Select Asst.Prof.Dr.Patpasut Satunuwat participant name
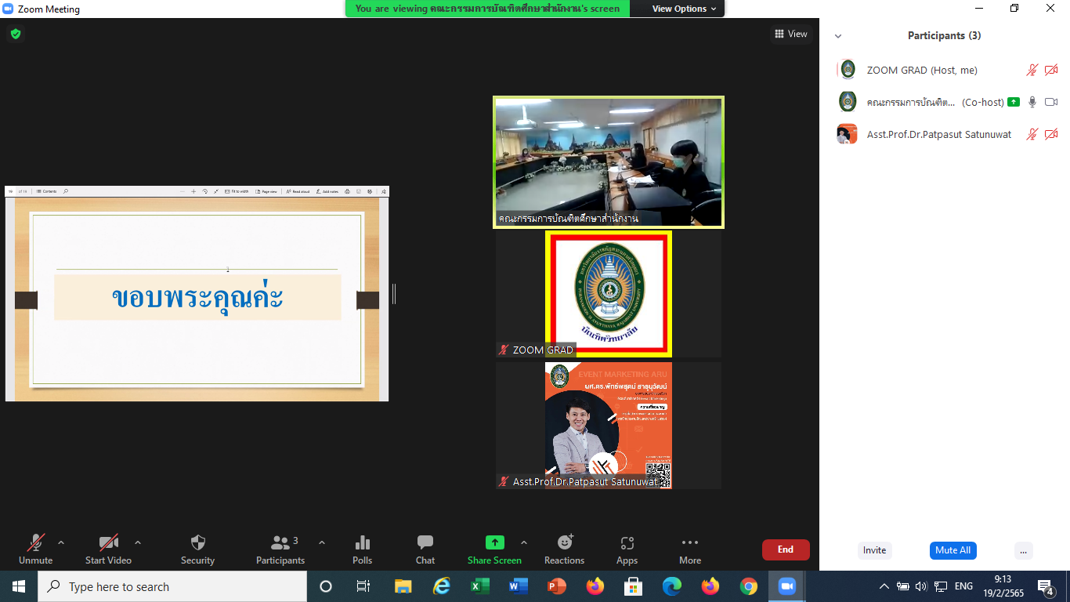 939,135
